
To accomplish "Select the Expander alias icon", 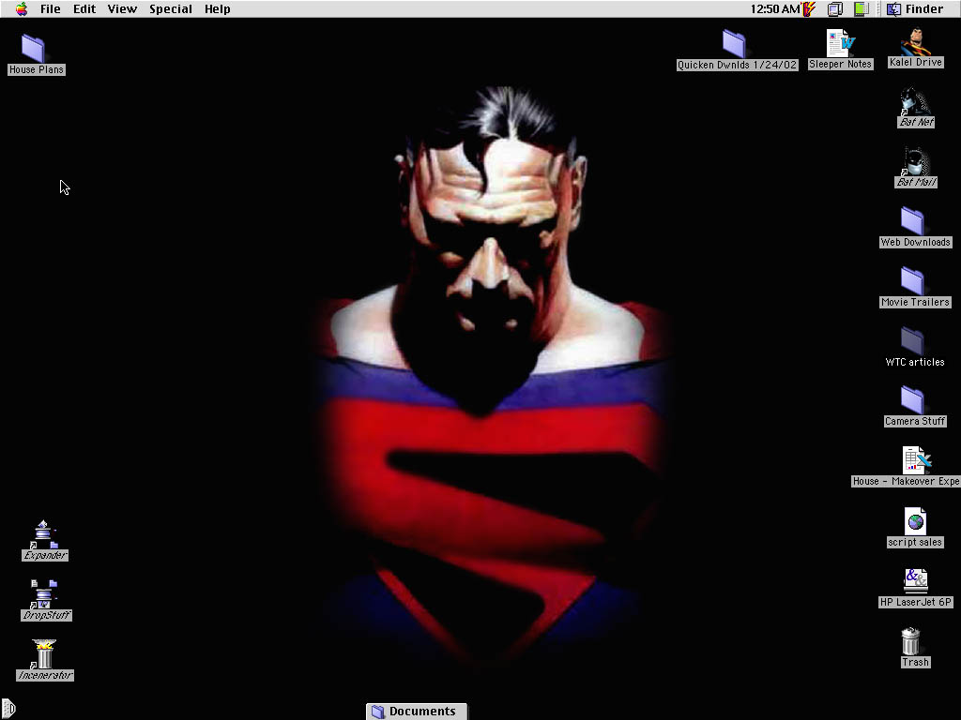I will 44,533.
